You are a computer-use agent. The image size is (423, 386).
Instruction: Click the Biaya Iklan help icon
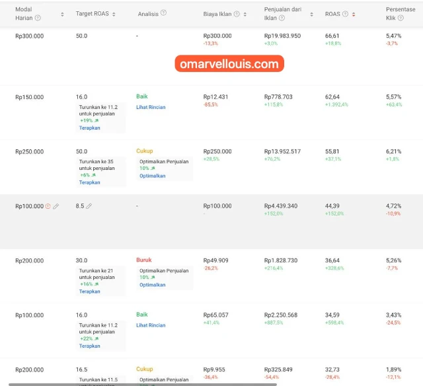tap(237, 14)
